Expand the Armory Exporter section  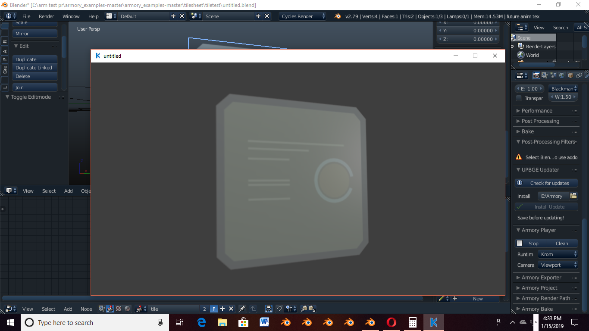click(540, 277)
